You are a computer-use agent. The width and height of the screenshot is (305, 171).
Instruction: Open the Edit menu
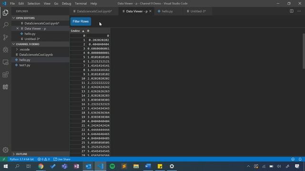(x=21, y=3)
